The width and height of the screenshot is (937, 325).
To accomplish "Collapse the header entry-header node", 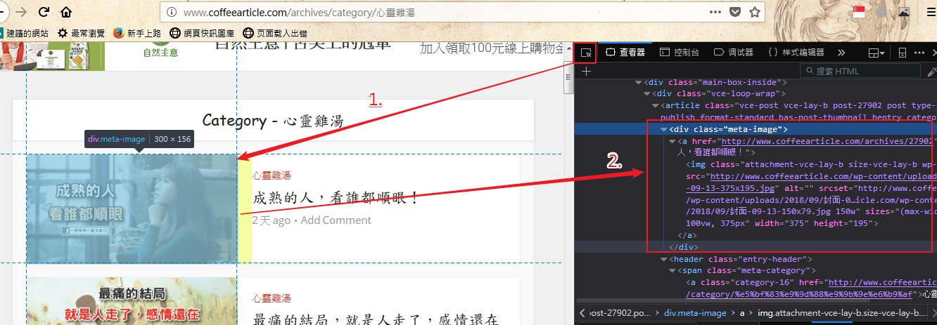I will [663, 259].
